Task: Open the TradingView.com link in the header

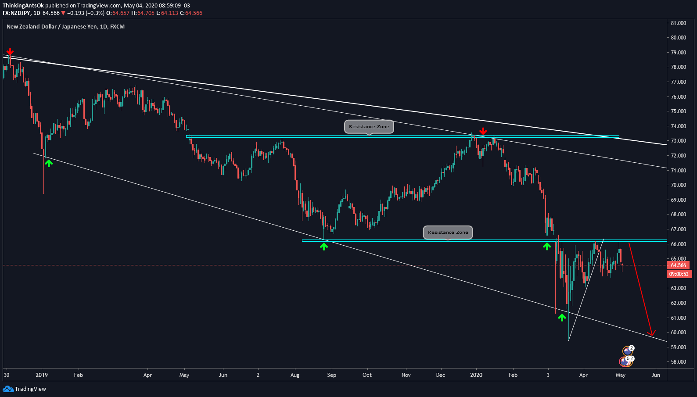Action: tap(99, 6)
